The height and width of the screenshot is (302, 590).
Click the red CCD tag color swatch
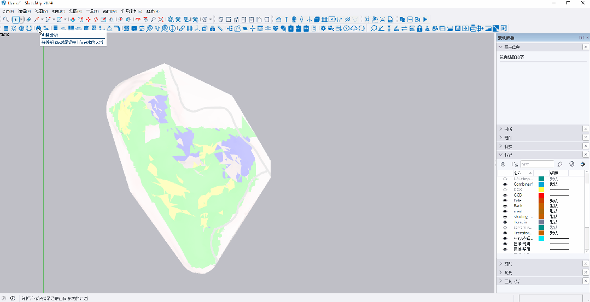tap(541, 195)
